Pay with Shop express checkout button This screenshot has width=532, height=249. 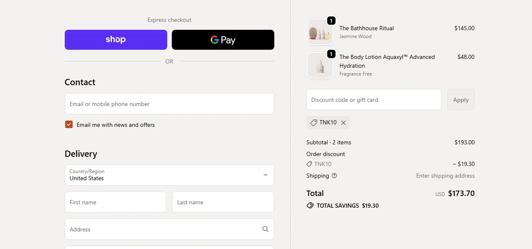click(x=116, y=40)
